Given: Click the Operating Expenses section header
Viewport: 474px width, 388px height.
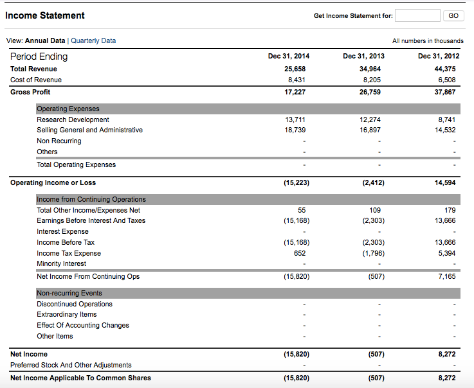Looking at the screenshot, I should [x=68, y=109].
